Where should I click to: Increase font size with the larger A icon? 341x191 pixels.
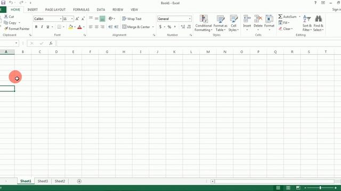coord(77,19)
